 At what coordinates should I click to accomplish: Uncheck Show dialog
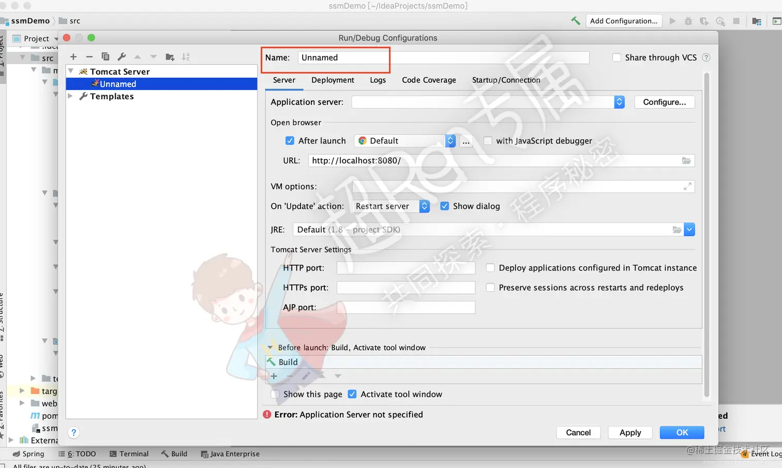pos(444,206)
